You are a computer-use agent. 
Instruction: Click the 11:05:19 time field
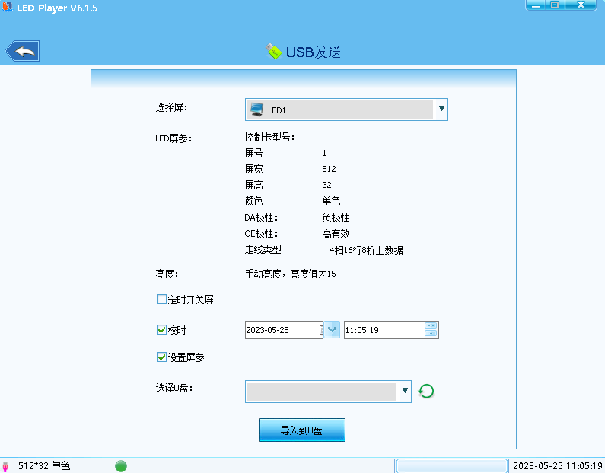(x=382, y=330)
